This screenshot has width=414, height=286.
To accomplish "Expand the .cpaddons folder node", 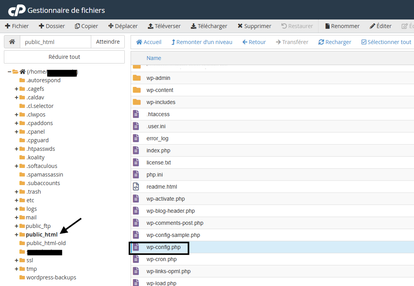I will 16,123.
